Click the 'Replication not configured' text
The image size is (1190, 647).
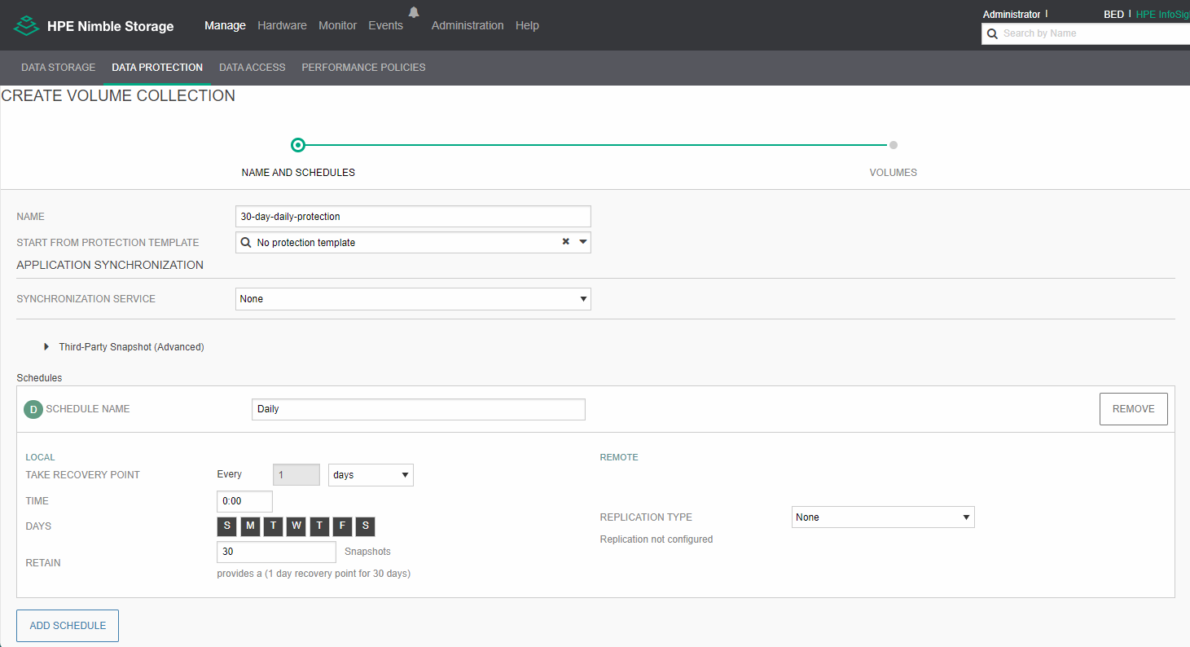click(x=656, y=539)
